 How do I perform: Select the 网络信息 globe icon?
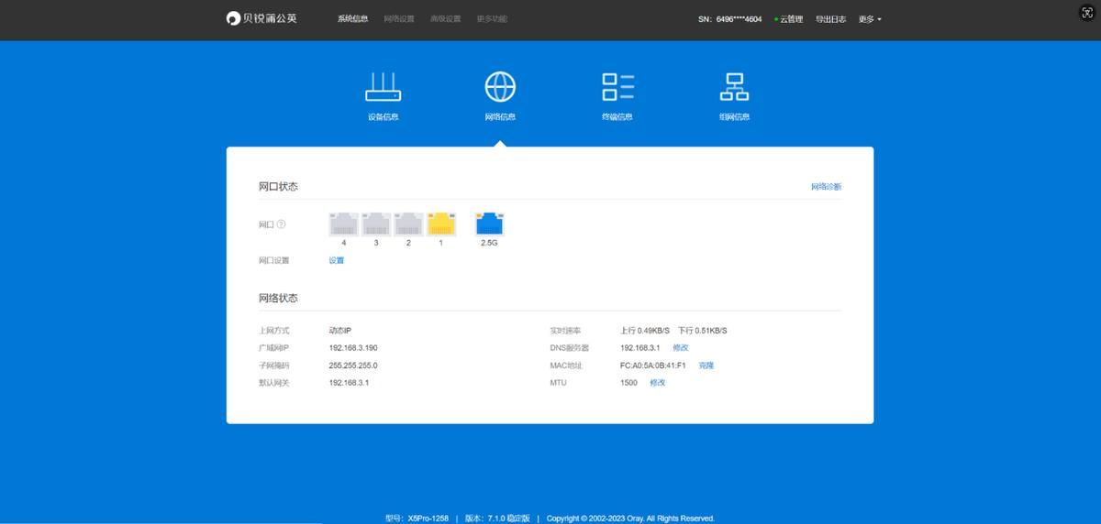tap(500, 87)
